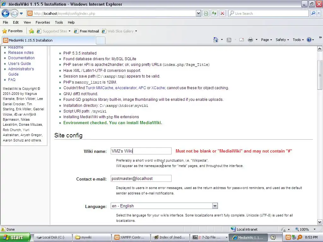Click the RSS feeds icon
Screen dimensions: 323x242
pos(229,40)
